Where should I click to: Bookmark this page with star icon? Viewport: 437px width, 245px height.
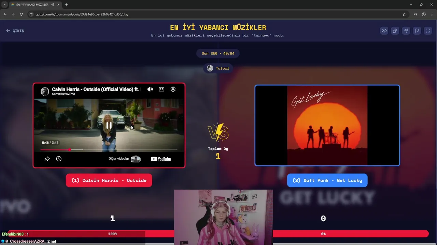click(x=404, y=14)
